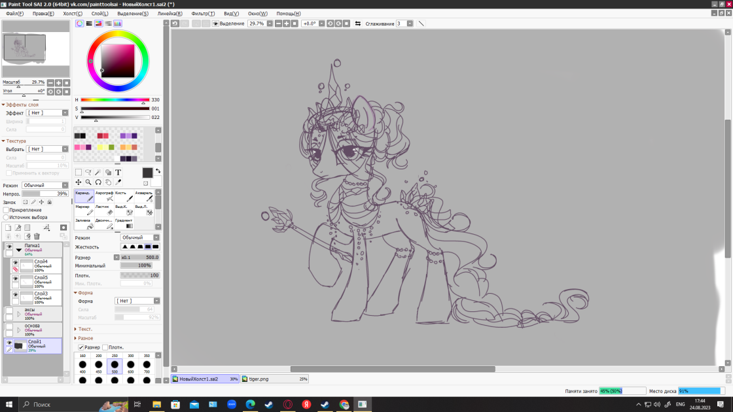This screenshot has width=733, height=412.
Task: Open the Холст menu
Action: pyautogui.click(x=73, y=14)
